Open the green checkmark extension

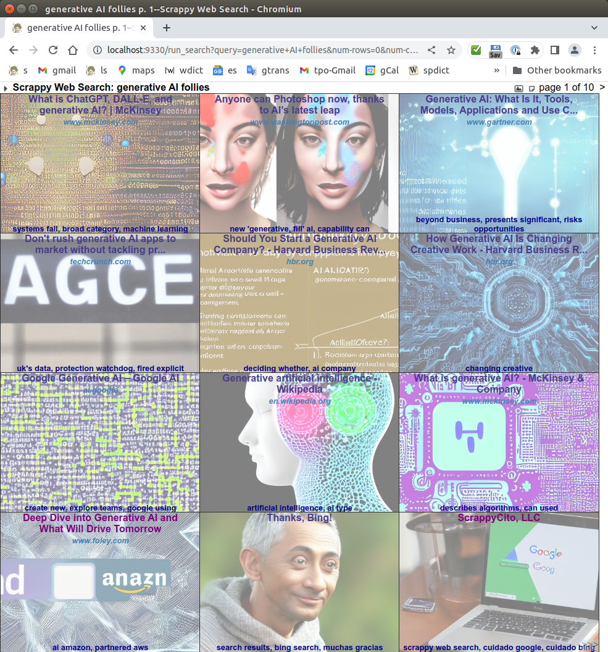(x=476, y=50)
